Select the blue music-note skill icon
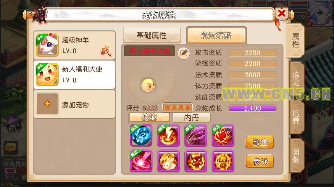Viewport: 334px width, 187px height. (141, 135)
